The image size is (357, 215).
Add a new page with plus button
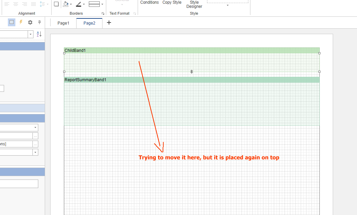coord(109,23)
